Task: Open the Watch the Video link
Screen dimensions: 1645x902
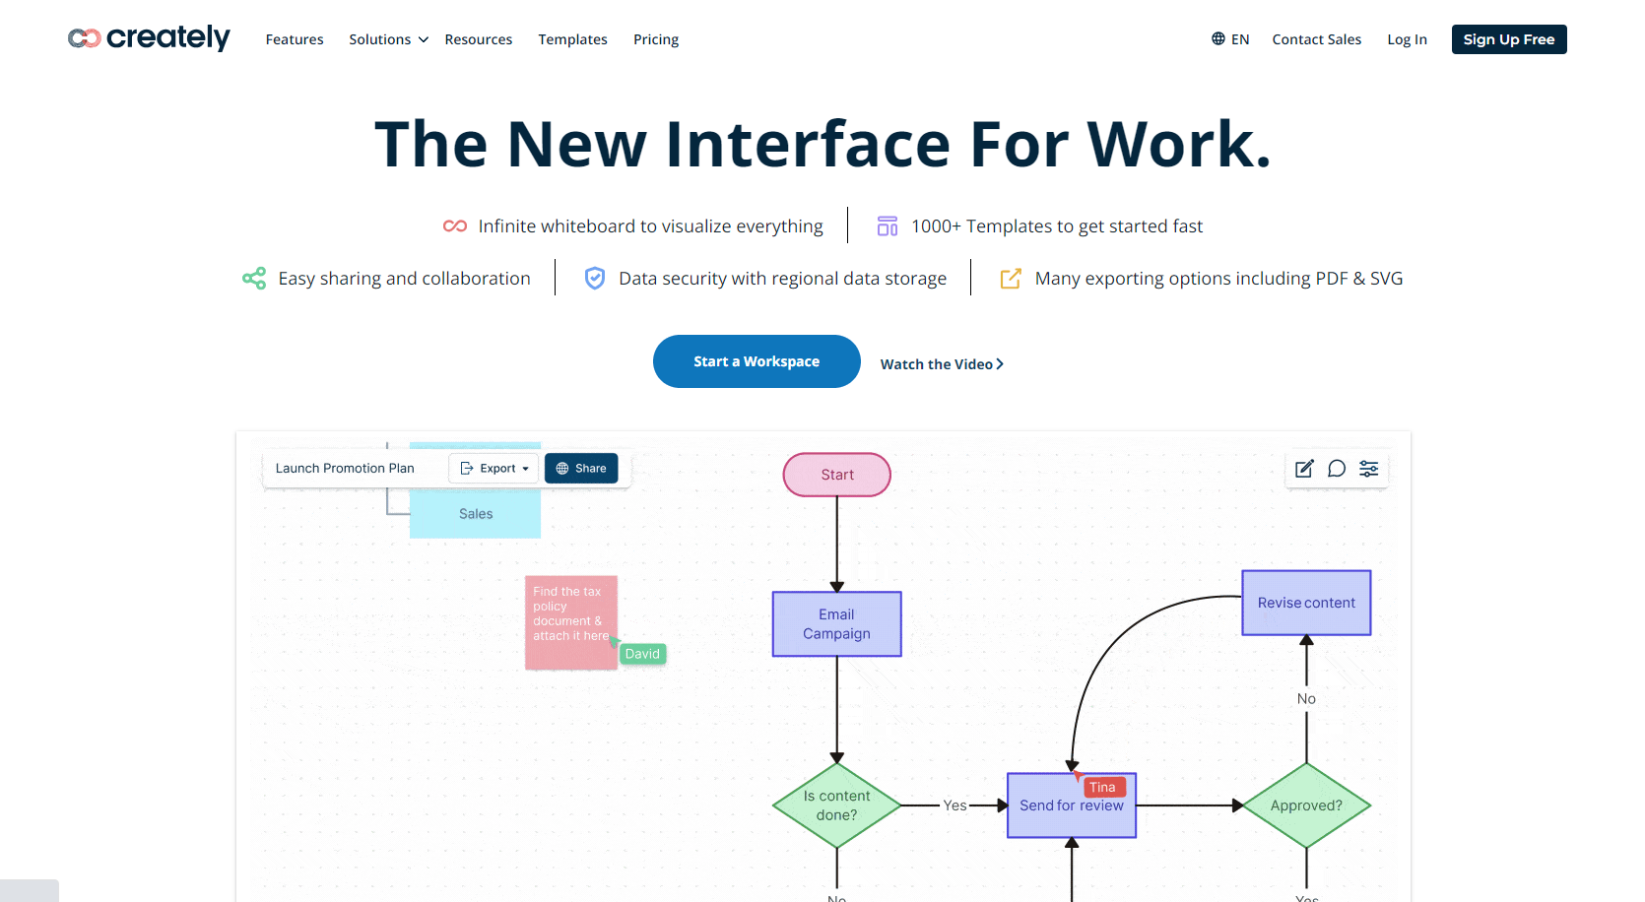Action: pos(942,364)
